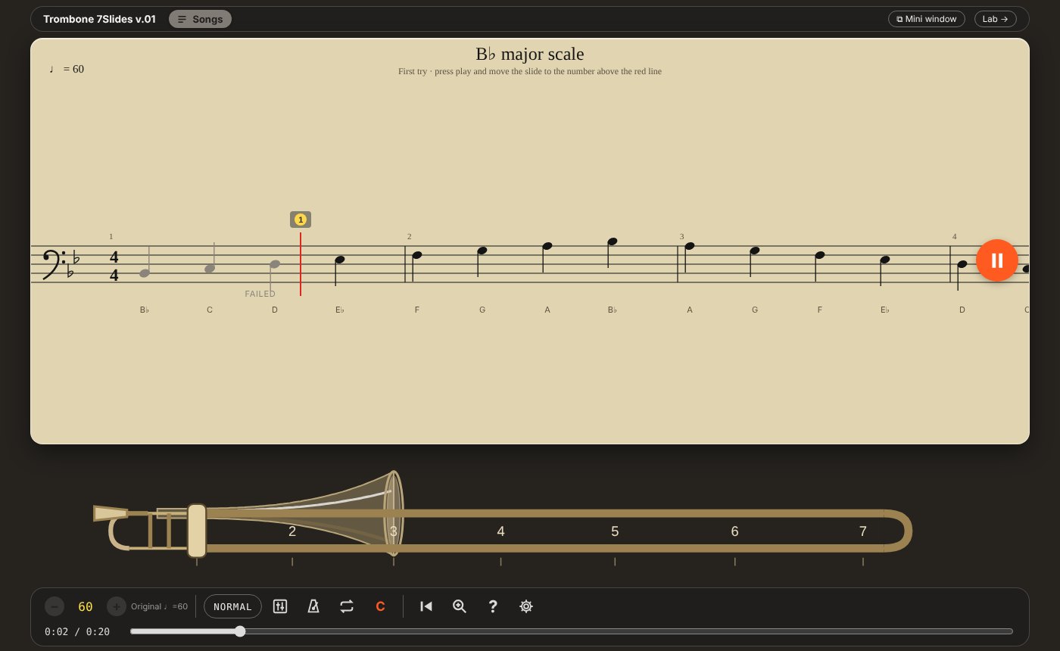Image resolution: width=1060 pixels, height=651 pixels.
Task: Click the B♭ major scale title
Action: pos(530,54)
